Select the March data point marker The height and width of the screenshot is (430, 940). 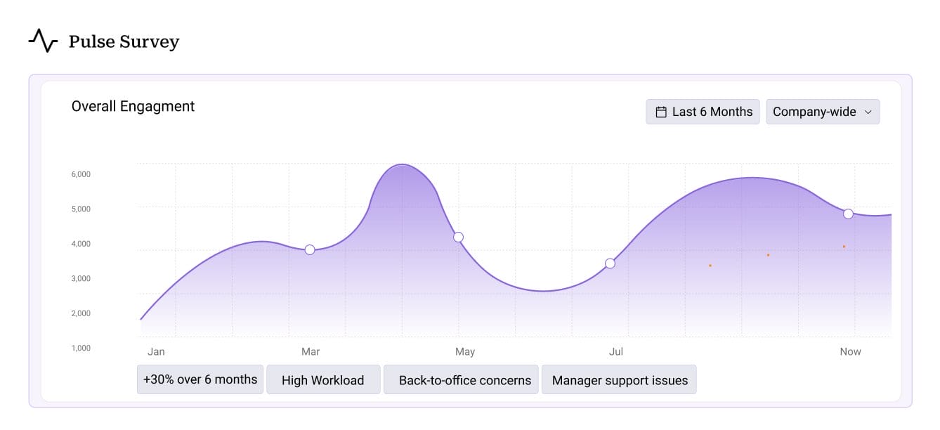point(310,249)
